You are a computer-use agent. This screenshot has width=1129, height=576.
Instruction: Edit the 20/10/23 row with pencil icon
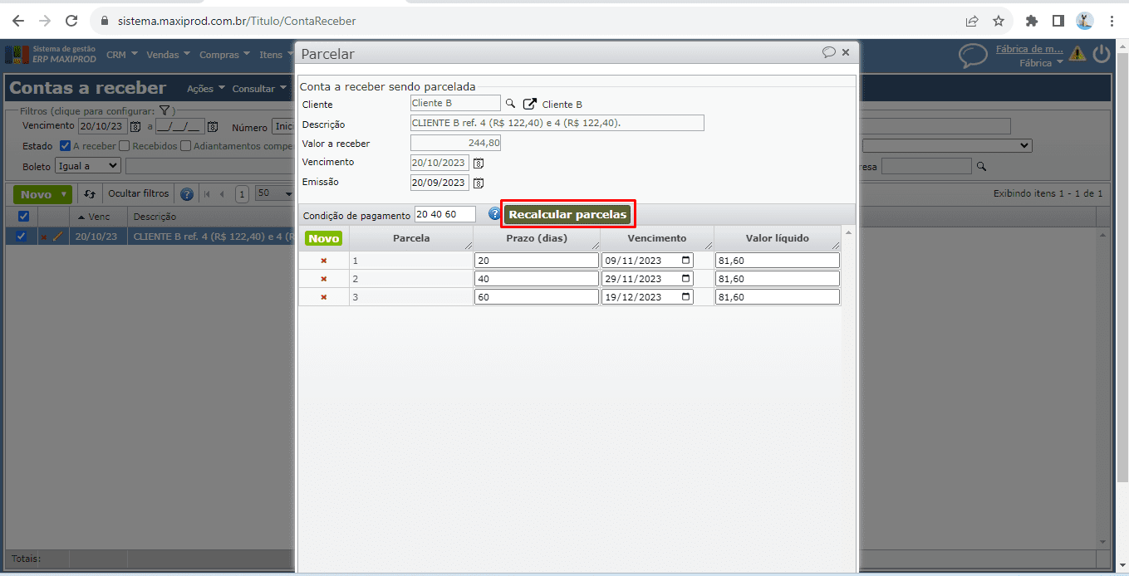click(x=57, y=237)
